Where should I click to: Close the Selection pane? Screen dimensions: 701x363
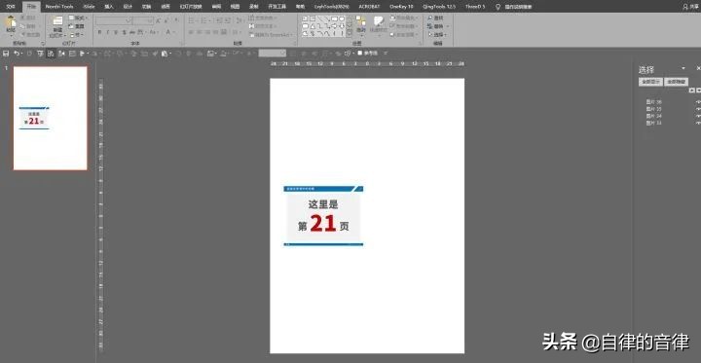[x=698, y=68]
